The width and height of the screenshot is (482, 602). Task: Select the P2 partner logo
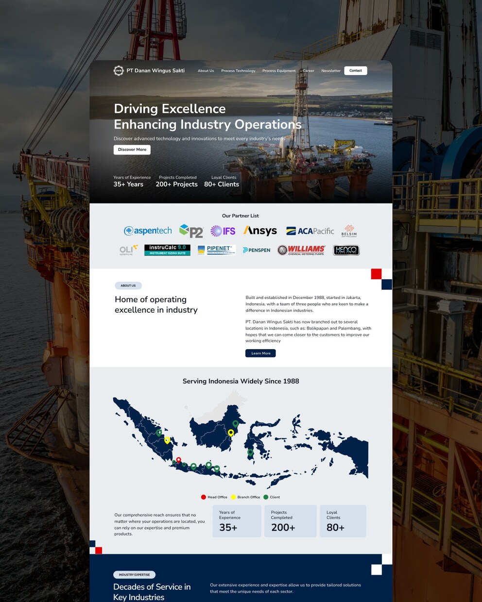191,231
